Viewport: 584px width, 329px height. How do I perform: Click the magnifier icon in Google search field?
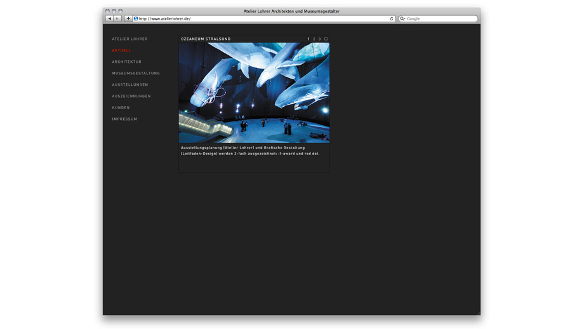(x=402, y=19)
